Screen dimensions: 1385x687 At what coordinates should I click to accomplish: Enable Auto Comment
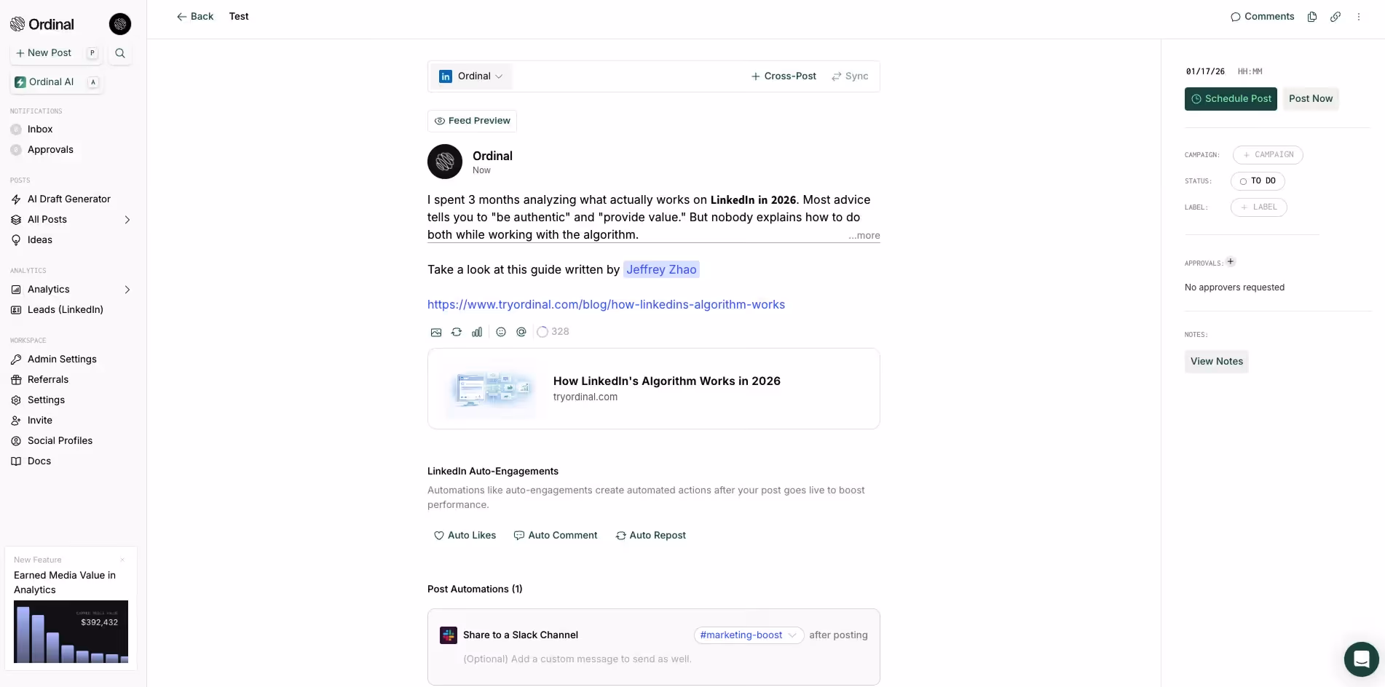(x=556, y=536)
